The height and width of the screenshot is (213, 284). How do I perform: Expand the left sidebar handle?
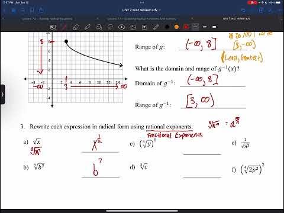click(x=2, y=95)
